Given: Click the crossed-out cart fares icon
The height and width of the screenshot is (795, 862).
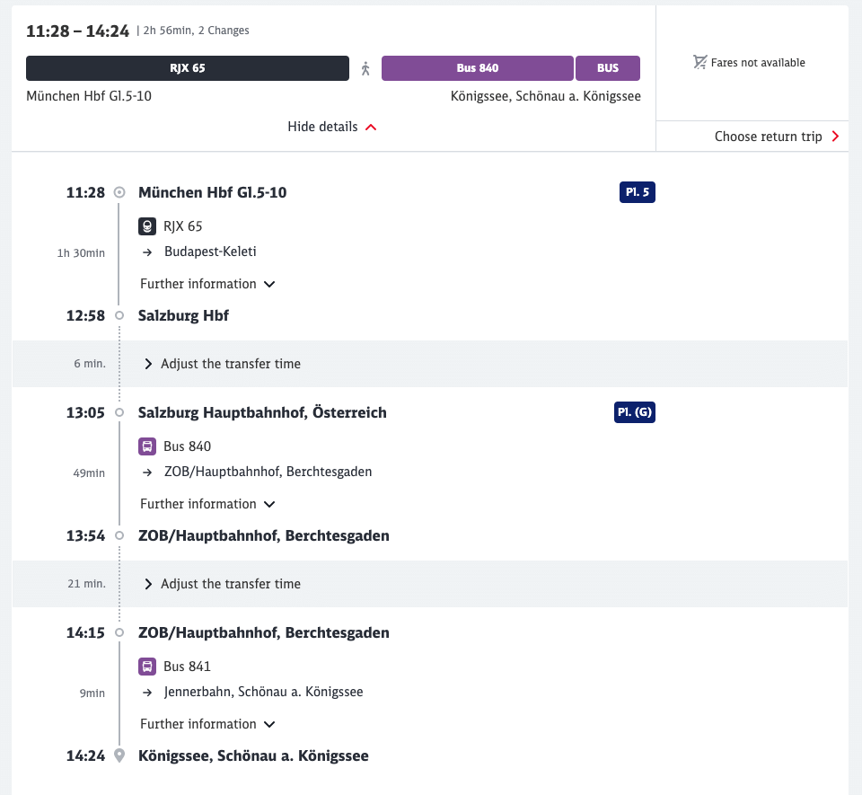Looking at the screenshot, I should coord(700,63).
